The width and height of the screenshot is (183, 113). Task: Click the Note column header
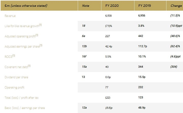[86, 6]
